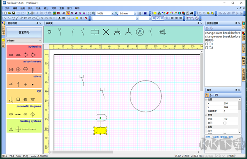The width and height of the screenshot is (247, 159).
Task: Open the 查看 menu
Action: coord(62,8)
